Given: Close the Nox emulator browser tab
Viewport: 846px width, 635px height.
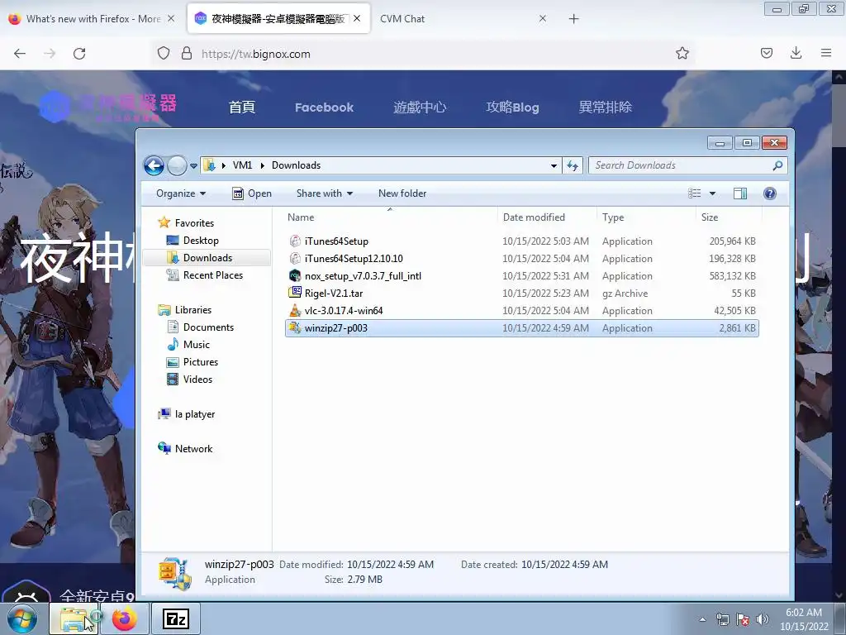Looking at the screenshot, I should click(357, 19).
